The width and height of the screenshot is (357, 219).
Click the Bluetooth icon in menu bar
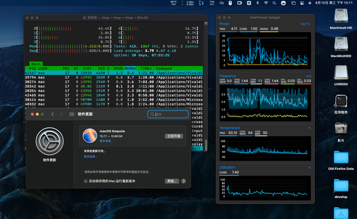(258, 3)
